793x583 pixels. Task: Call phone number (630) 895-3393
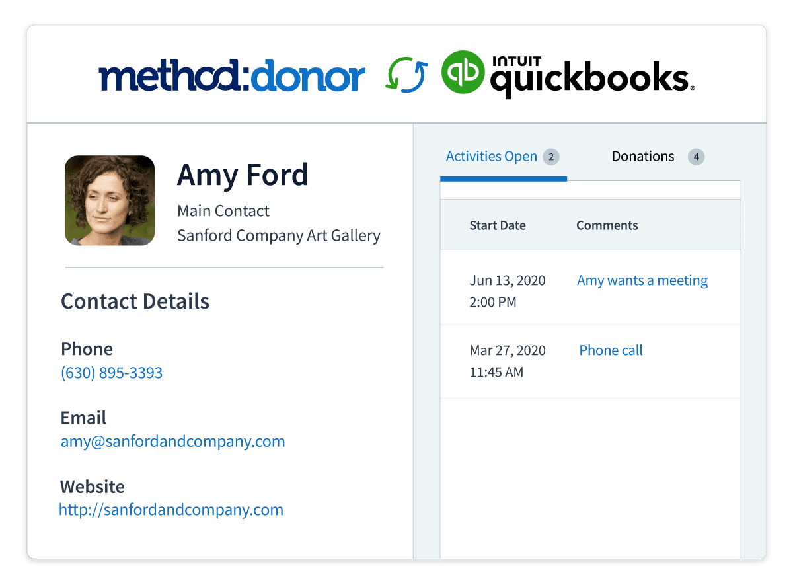point(112,373)
